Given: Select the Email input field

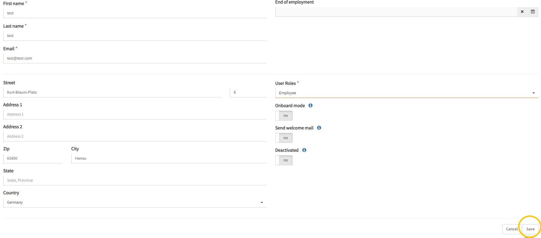Looking at the screenshot, I should 135,58.
